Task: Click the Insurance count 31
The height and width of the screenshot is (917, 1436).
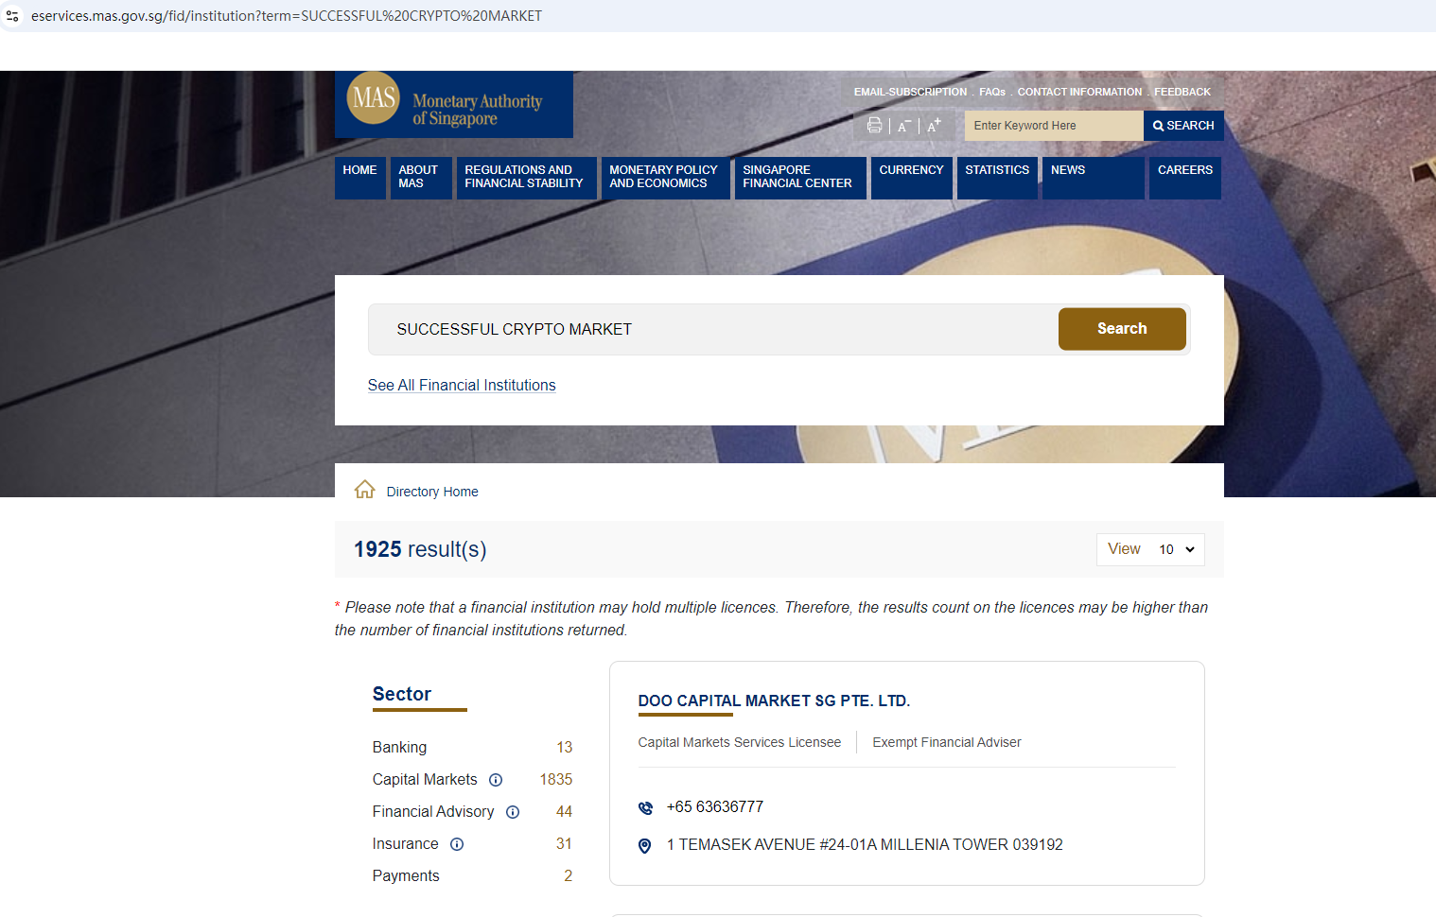Action: coord(565,844)
